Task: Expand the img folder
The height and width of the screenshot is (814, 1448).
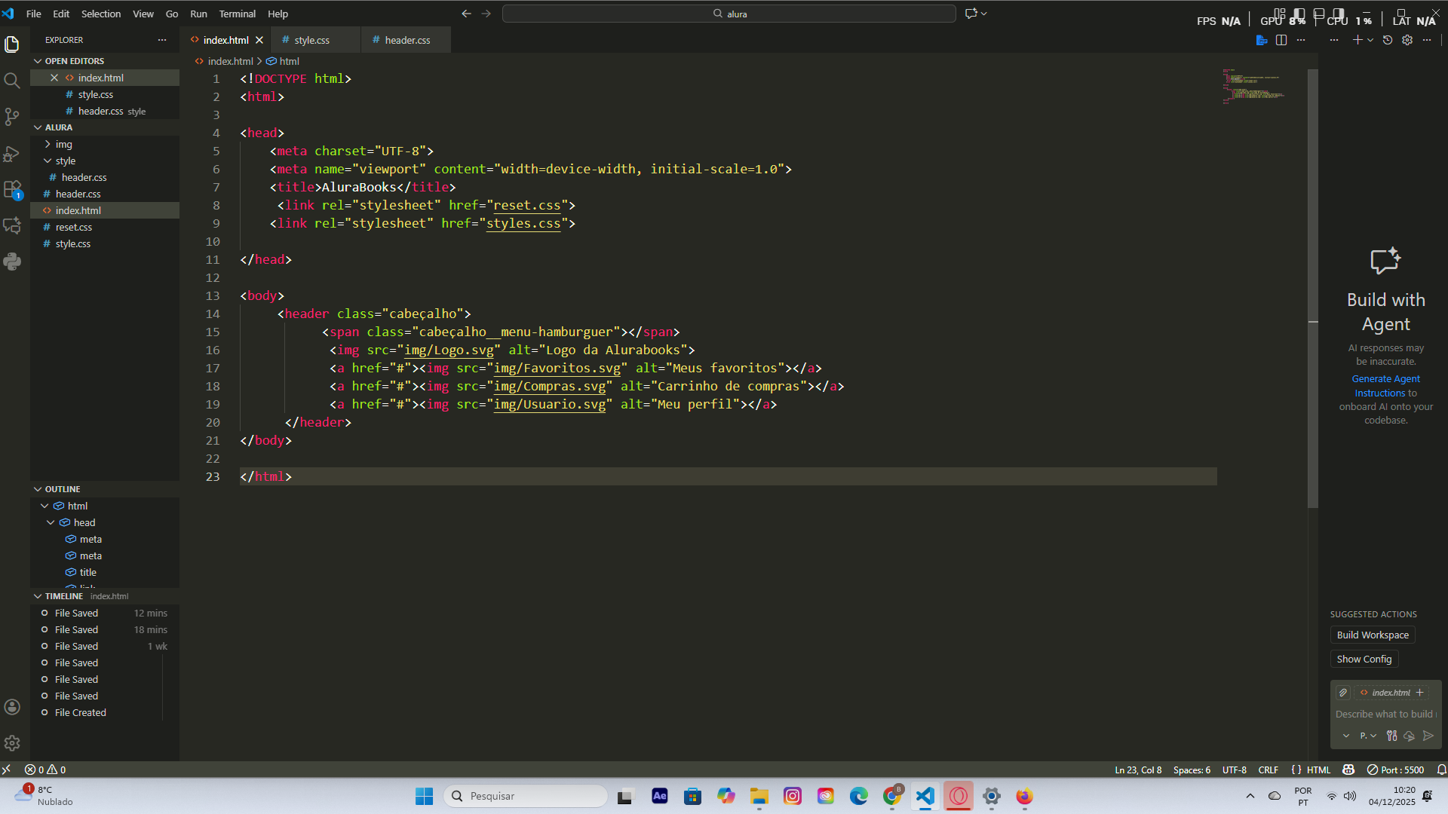Action: [63, 144]
